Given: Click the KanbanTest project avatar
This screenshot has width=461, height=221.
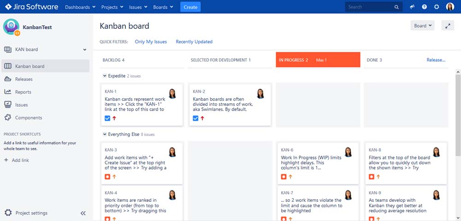Looking at the screenshot, I should (x=11, y=27).
